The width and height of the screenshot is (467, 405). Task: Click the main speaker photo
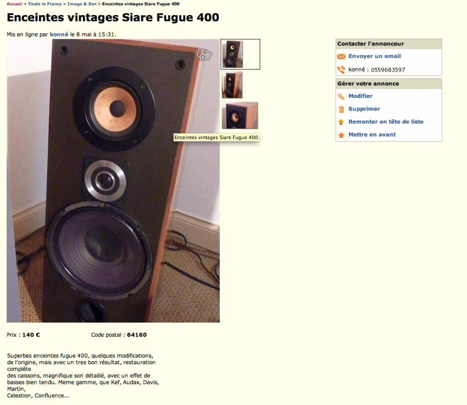pyautogui.click(x=113, y=180)
